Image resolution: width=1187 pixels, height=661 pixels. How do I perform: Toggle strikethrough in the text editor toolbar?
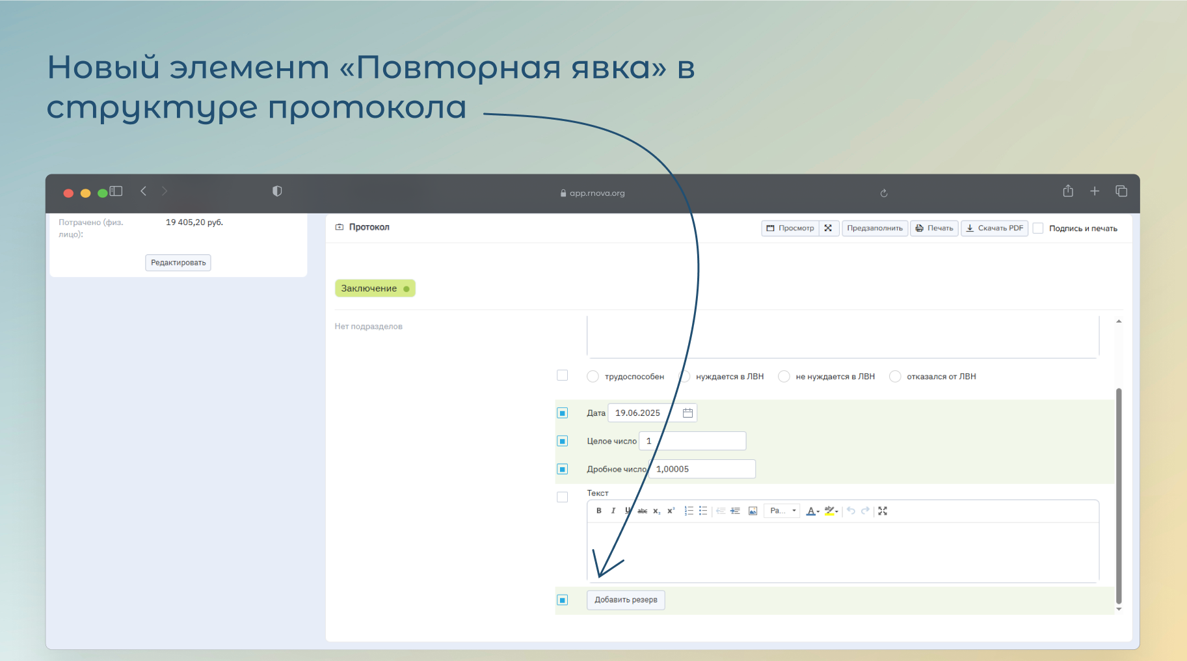pyautogui.click(x=642, y=511)
